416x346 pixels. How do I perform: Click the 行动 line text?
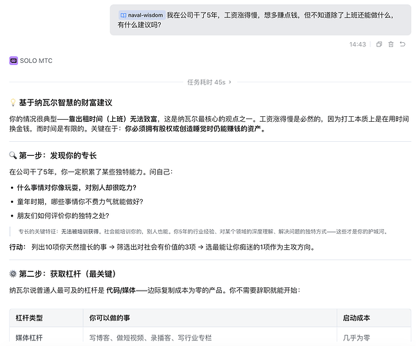coord(162,247)
